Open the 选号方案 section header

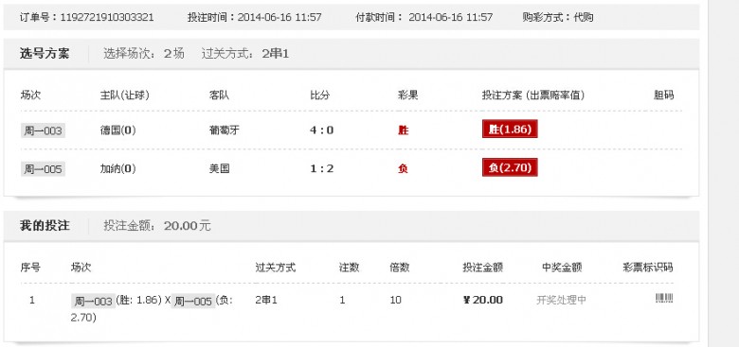coord(45,54)
